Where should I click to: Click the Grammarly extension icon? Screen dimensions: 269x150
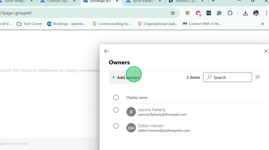point(219,13)
